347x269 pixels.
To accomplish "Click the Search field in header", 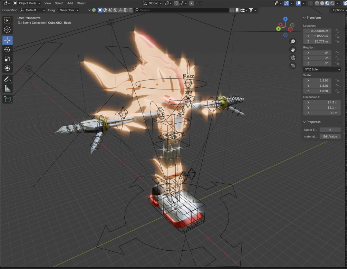I will (182, 10).
